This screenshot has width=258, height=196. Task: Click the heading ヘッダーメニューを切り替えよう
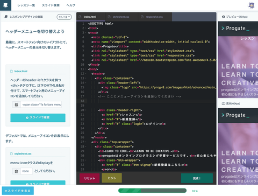tap(35, 31)
